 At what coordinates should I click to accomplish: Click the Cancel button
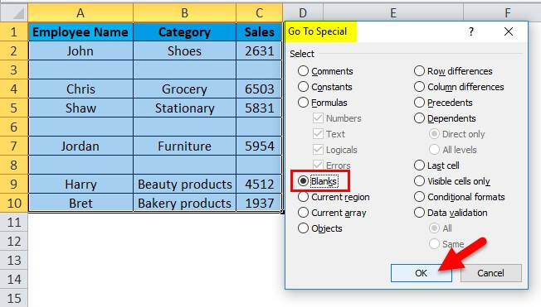tap(491, 273)
